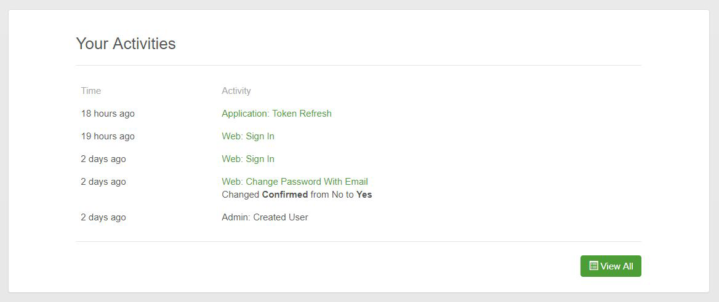Image resolution: width=719 pixels, height=302 pixels.
Task: Click 2 days ago timestamp beside Web: Sign In
Action: pyautogui.click(x=103, y=159)
